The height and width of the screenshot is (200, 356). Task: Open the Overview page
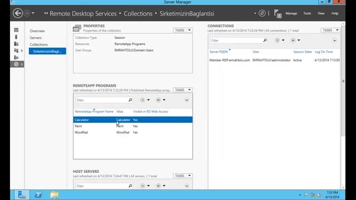(x=37, y=31)
